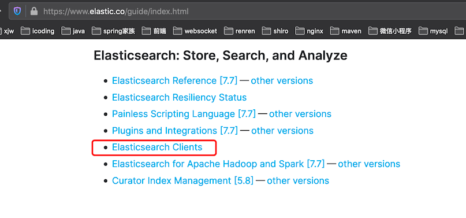Screen dimensions: 466x218
Task: Open Elasticsearch Resiliency Status link
Action: pos(179,97)
